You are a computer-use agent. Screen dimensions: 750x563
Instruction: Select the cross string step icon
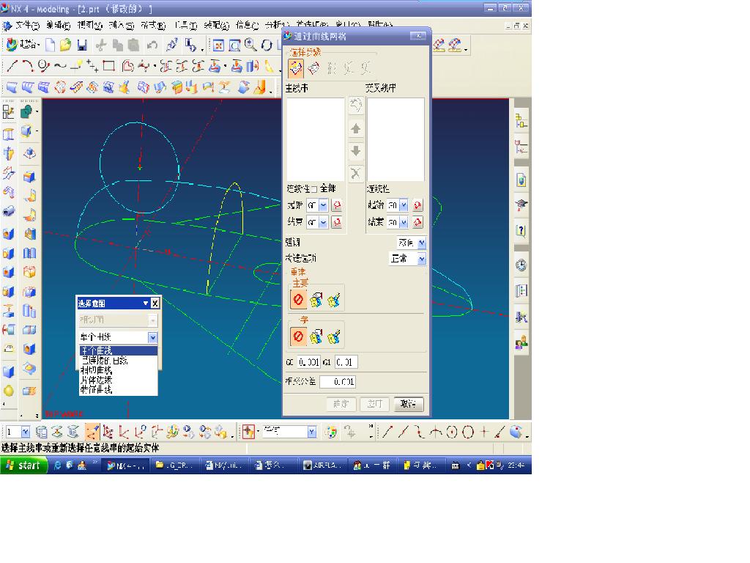tap(313, 68)
